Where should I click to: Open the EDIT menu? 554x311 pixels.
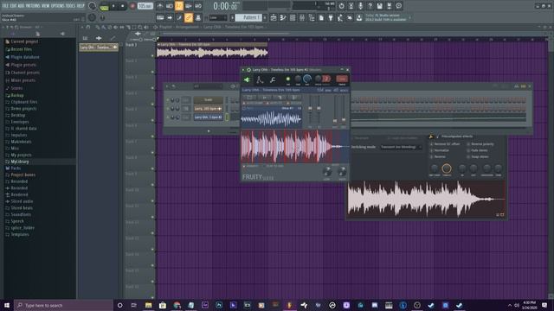coord(13,6)
